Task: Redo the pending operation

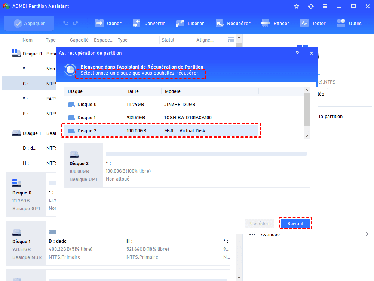Action: pyautogui.click(x=76, y=23)
